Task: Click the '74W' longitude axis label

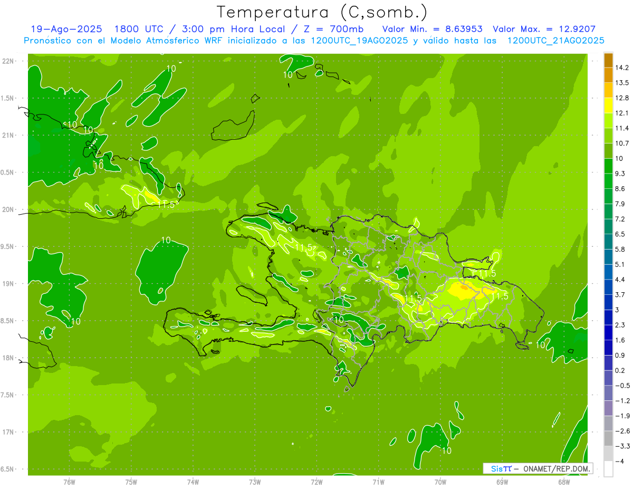Action: pyautogui.click(x=193, y=482)
